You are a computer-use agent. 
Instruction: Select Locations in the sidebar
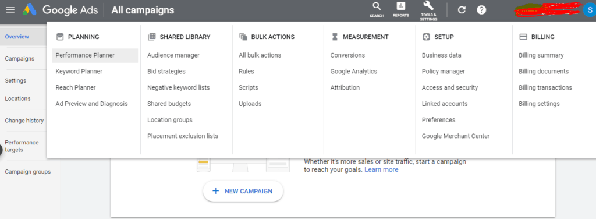pos(17,98)
